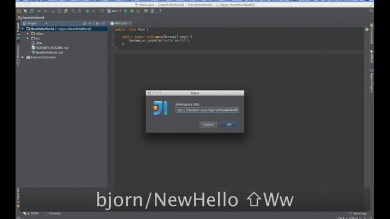The image size is (390, 219).
Task: Click the navigate Back arrow icon
Action: (87, 11)
